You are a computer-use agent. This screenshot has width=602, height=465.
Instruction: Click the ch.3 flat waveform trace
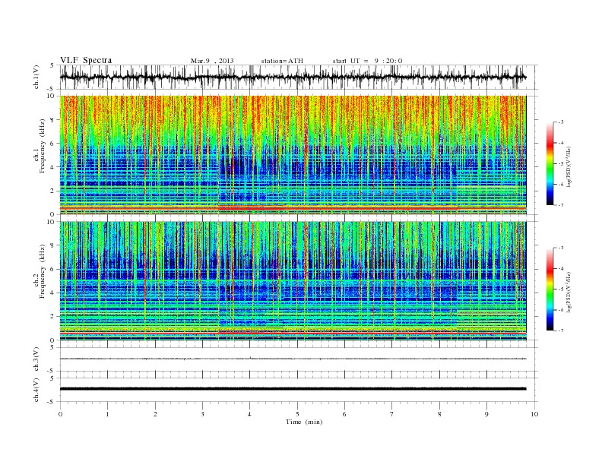click(293, 359)
